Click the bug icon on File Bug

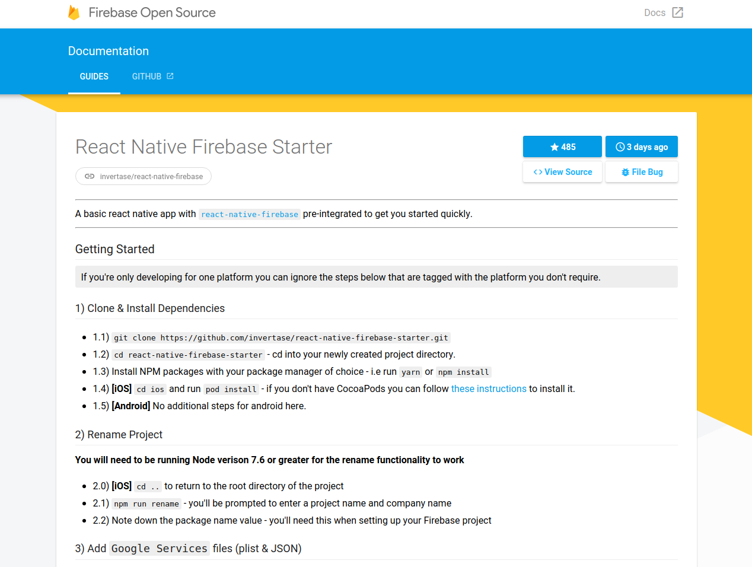(624, 171)
